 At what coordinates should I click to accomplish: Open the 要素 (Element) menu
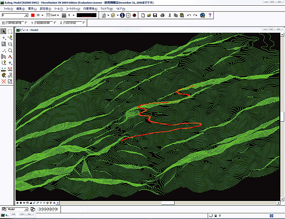pos(32,9)
